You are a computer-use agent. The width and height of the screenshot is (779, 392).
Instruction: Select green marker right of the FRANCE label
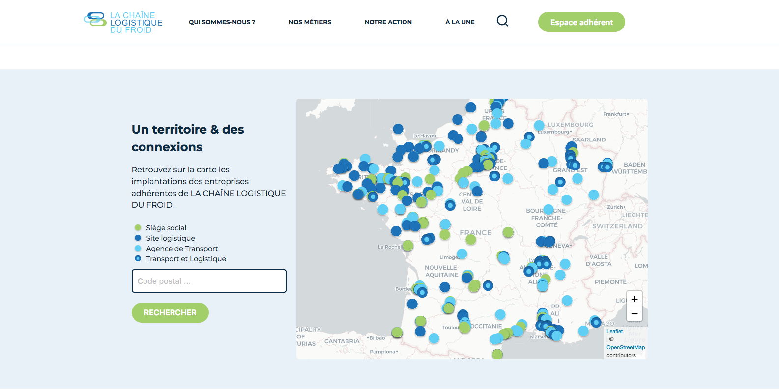(508, 232)
